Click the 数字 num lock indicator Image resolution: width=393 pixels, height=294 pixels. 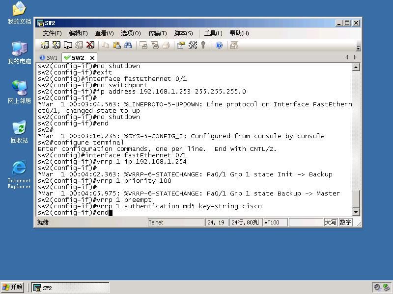point(345,222)
